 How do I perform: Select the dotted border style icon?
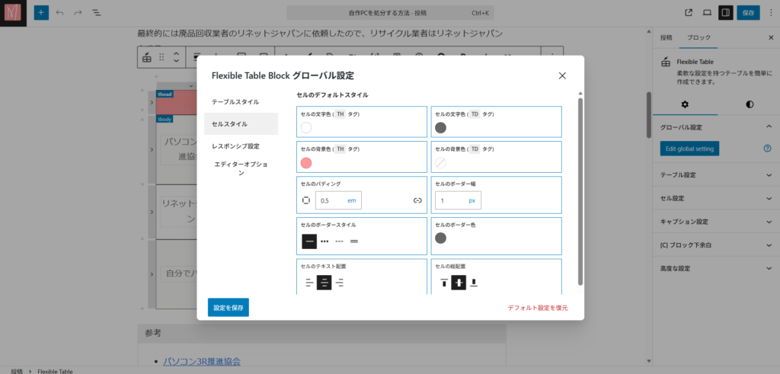tap(324, 241)
